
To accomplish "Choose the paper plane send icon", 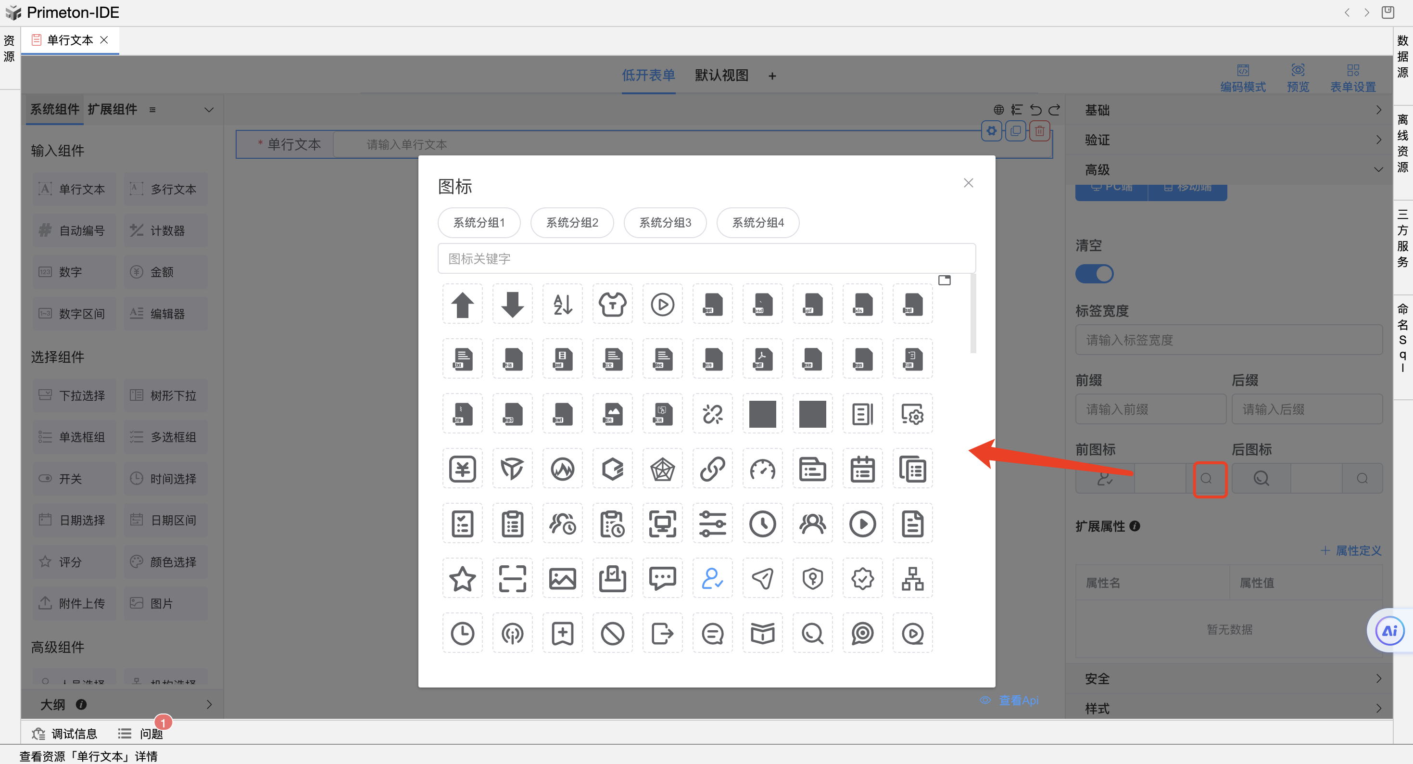I will [x=762, y=578].
